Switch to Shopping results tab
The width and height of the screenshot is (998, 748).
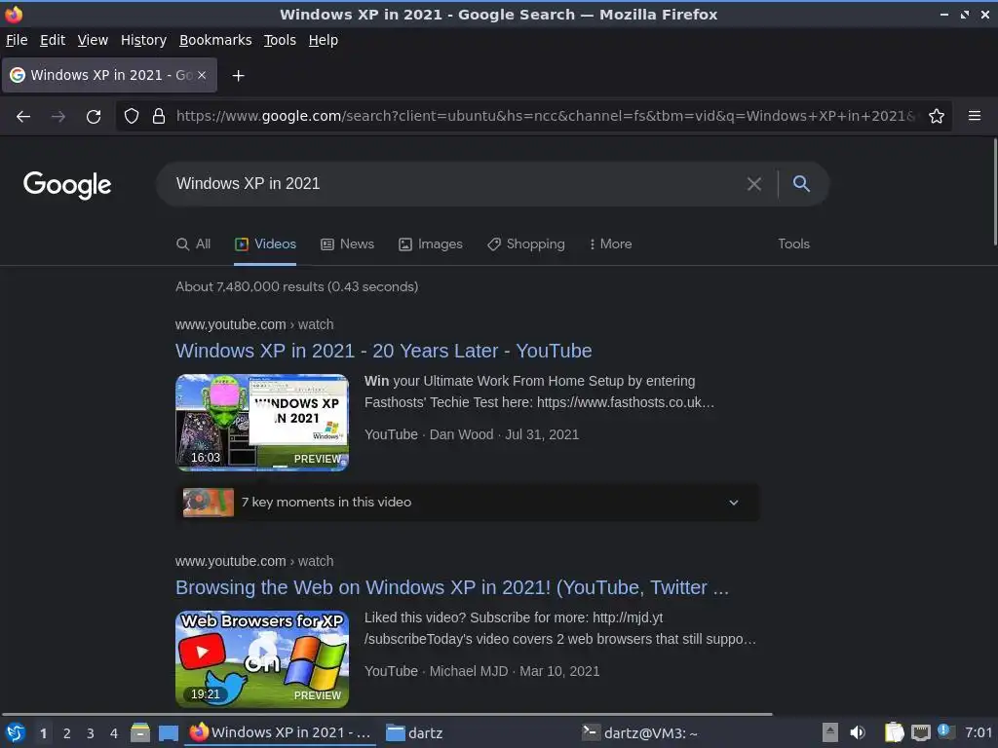525,244
